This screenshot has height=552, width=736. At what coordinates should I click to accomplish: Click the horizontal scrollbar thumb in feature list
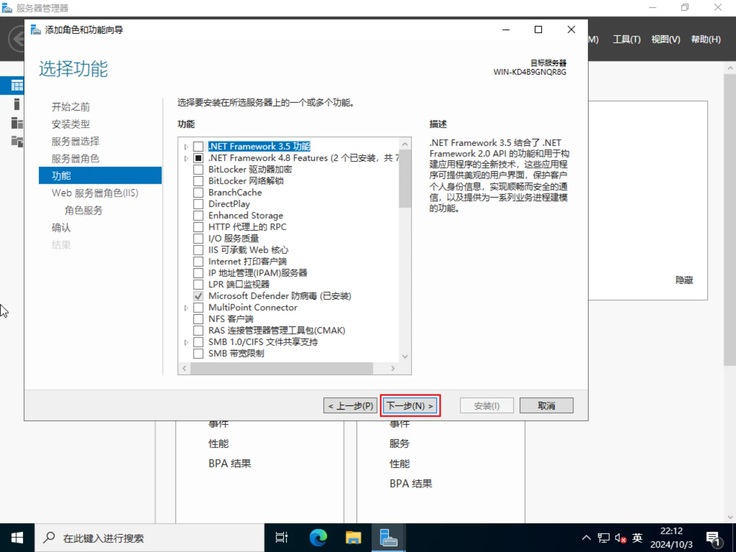pos(282,368)
